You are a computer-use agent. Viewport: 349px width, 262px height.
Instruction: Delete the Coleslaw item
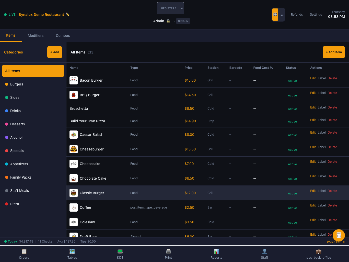[x=332, y=220]
